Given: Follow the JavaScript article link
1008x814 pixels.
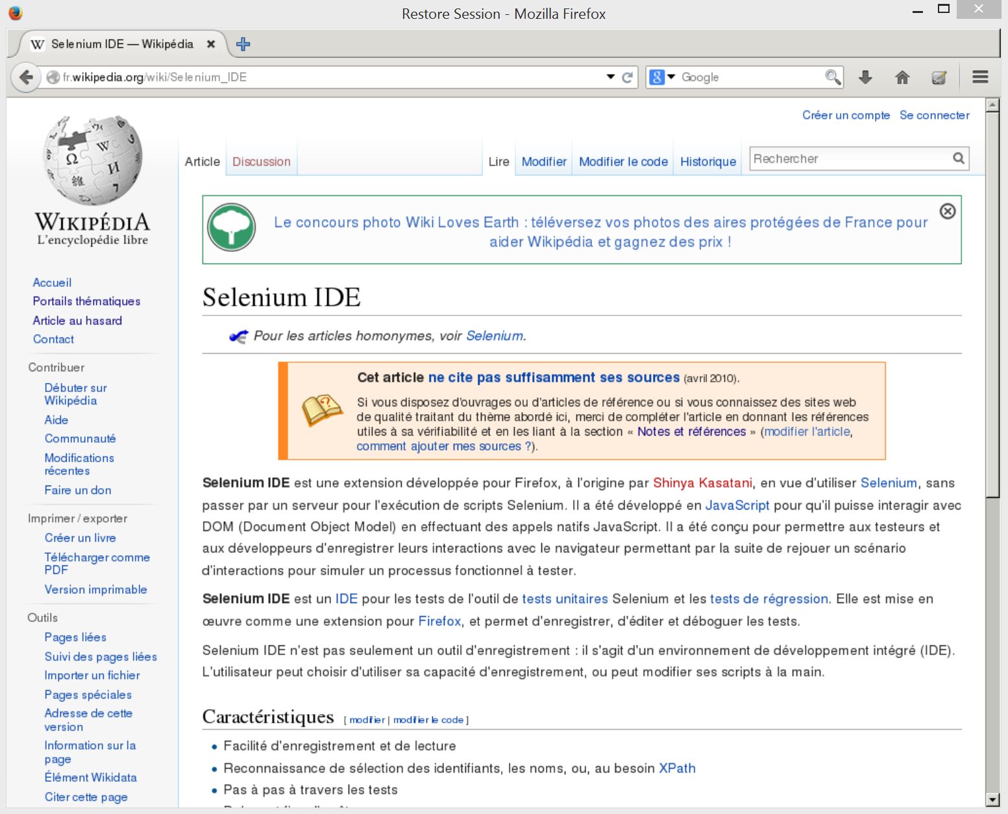Looking at the screenshot, I should click(x=737, y=505).
